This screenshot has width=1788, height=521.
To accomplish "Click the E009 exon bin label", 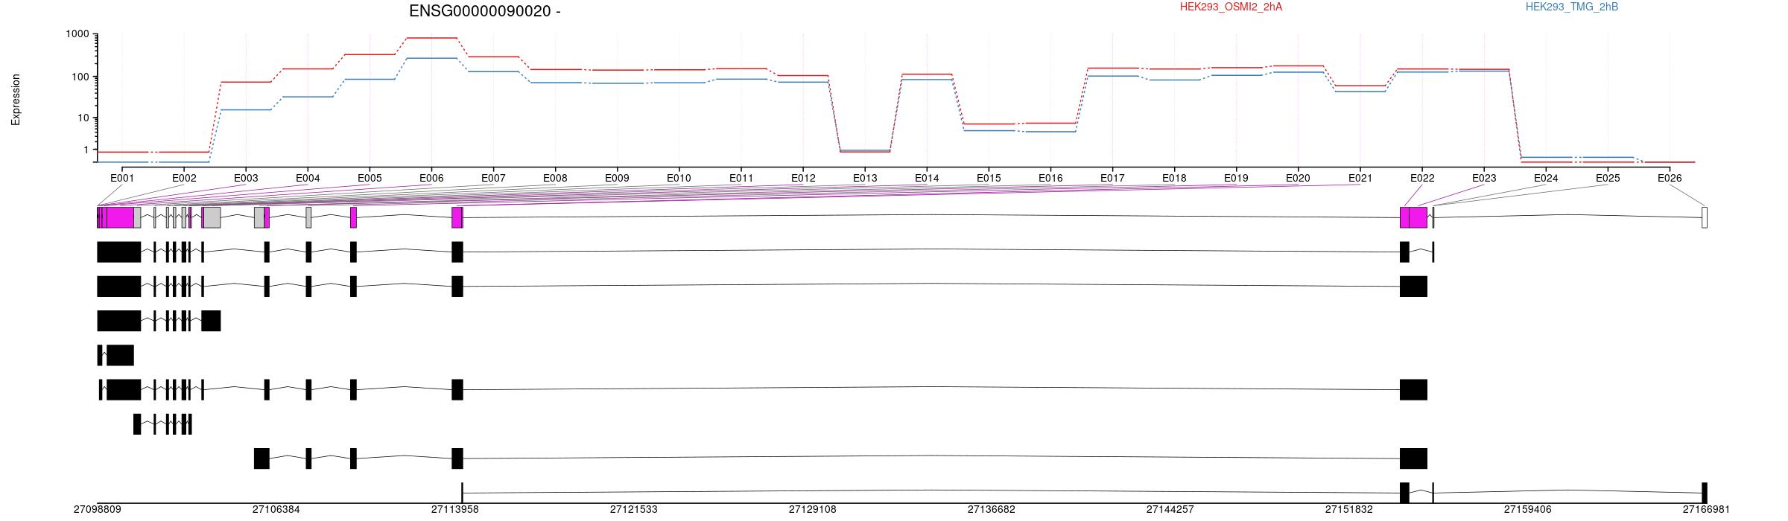I will pos(617,178).
